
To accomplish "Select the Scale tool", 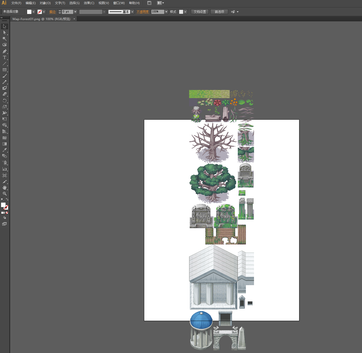I will 5,107.
